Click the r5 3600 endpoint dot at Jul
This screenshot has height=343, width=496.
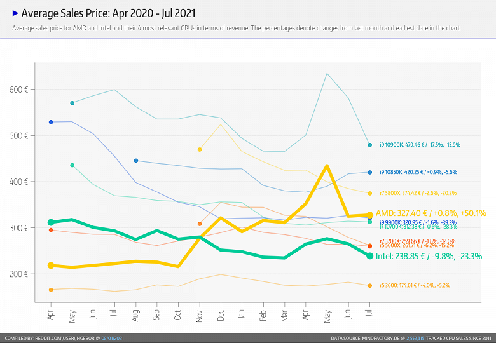[369, 286]
